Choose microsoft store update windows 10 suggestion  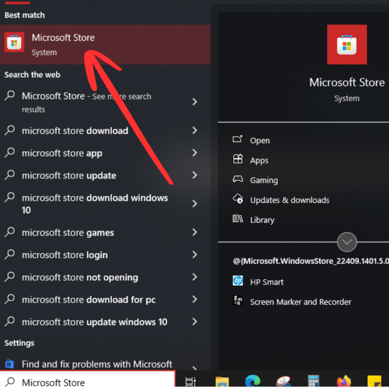(95, 322)
